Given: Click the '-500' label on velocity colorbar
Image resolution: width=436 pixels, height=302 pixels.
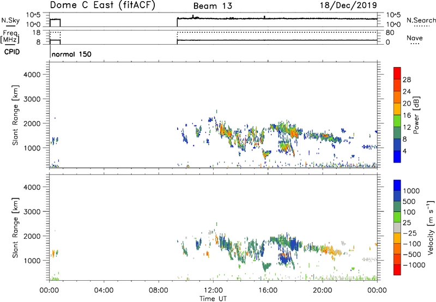Looking at the screenshot, I should [412, 255].
